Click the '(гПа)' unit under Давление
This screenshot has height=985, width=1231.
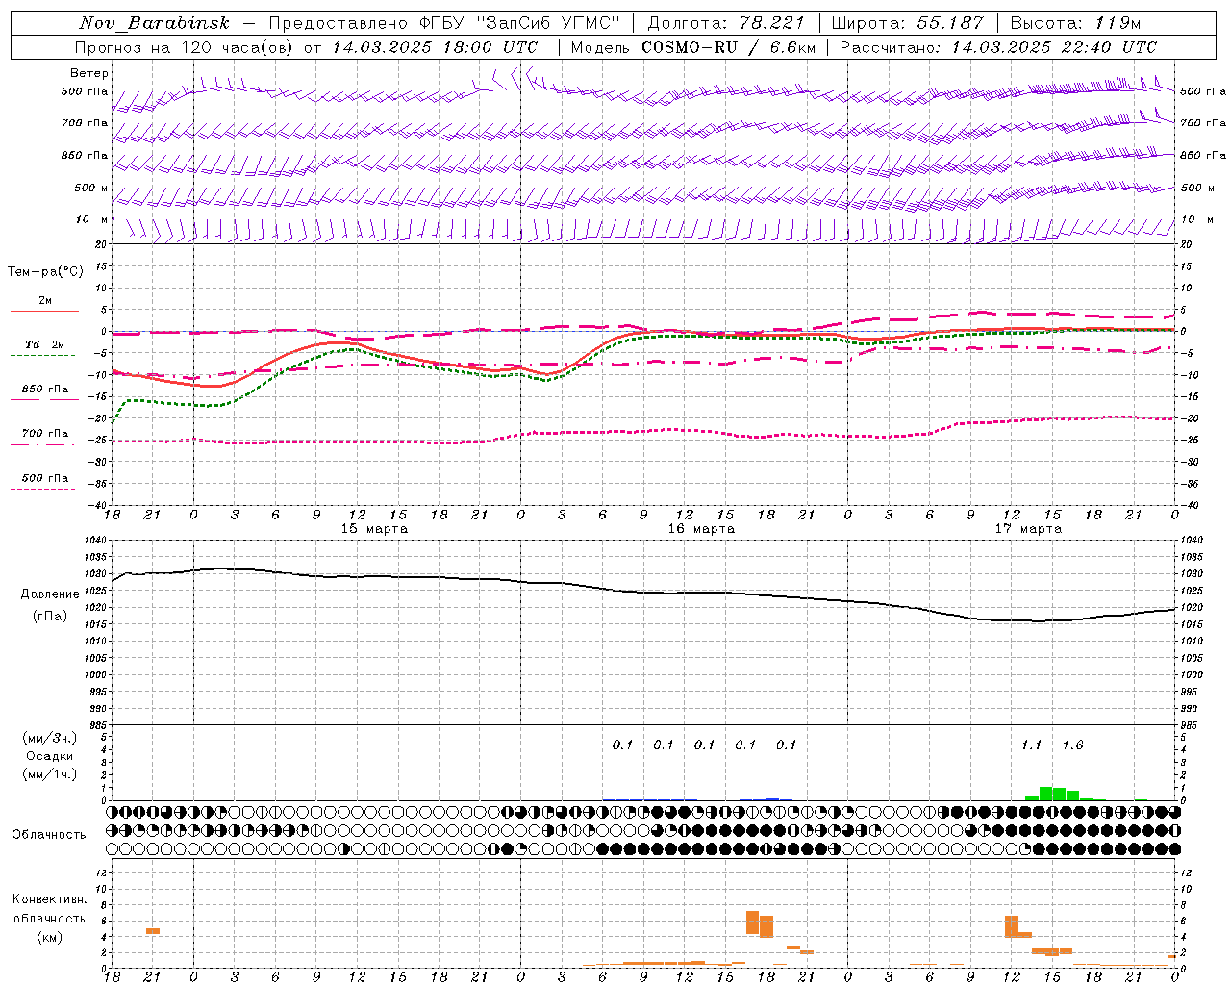coord(50,617)
